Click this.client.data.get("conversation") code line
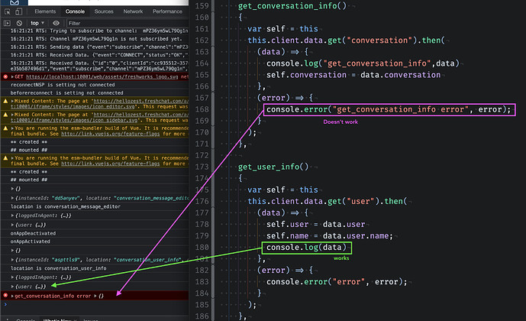This screenshot has height=321, width=526. pyautogui.click(x=346, y=41)
